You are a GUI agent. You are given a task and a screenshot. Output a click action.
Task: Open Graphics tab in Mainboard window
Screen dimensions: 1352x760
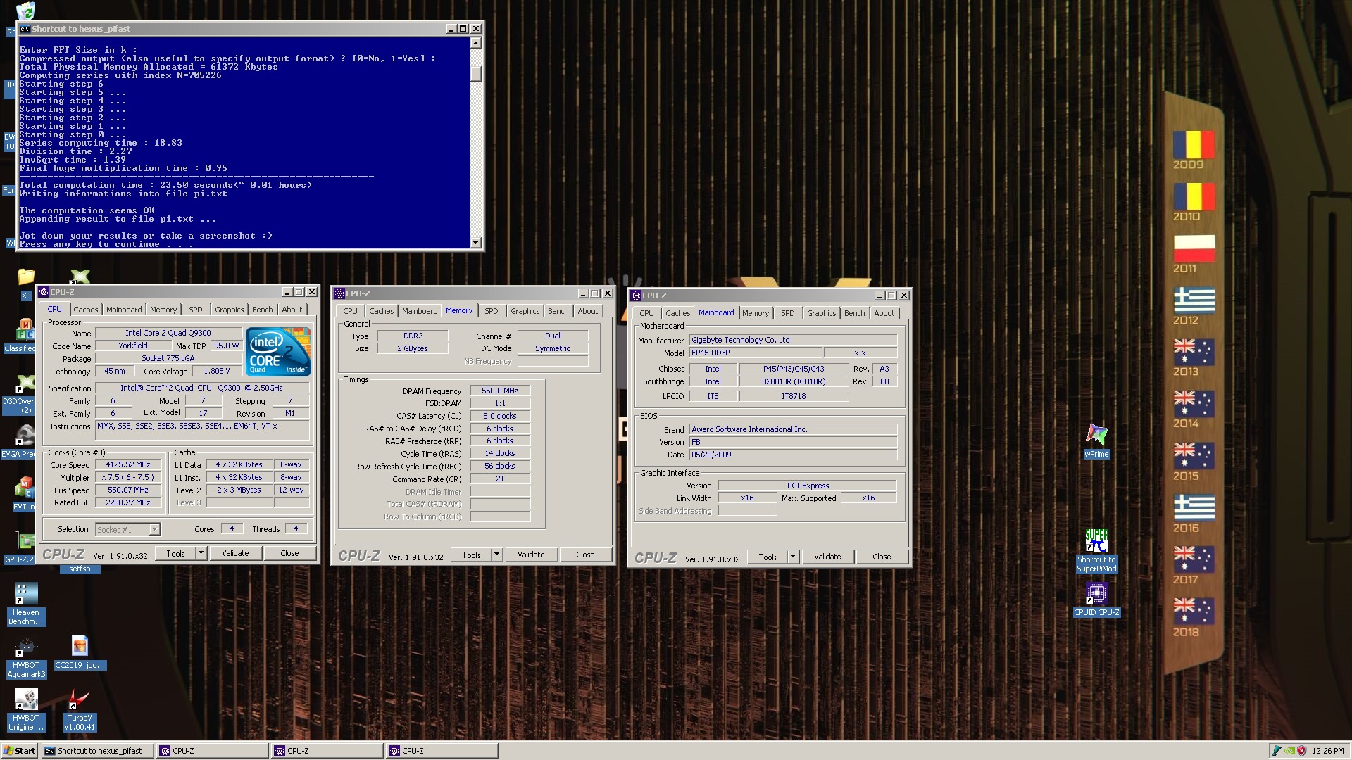[x=821, y=313]
